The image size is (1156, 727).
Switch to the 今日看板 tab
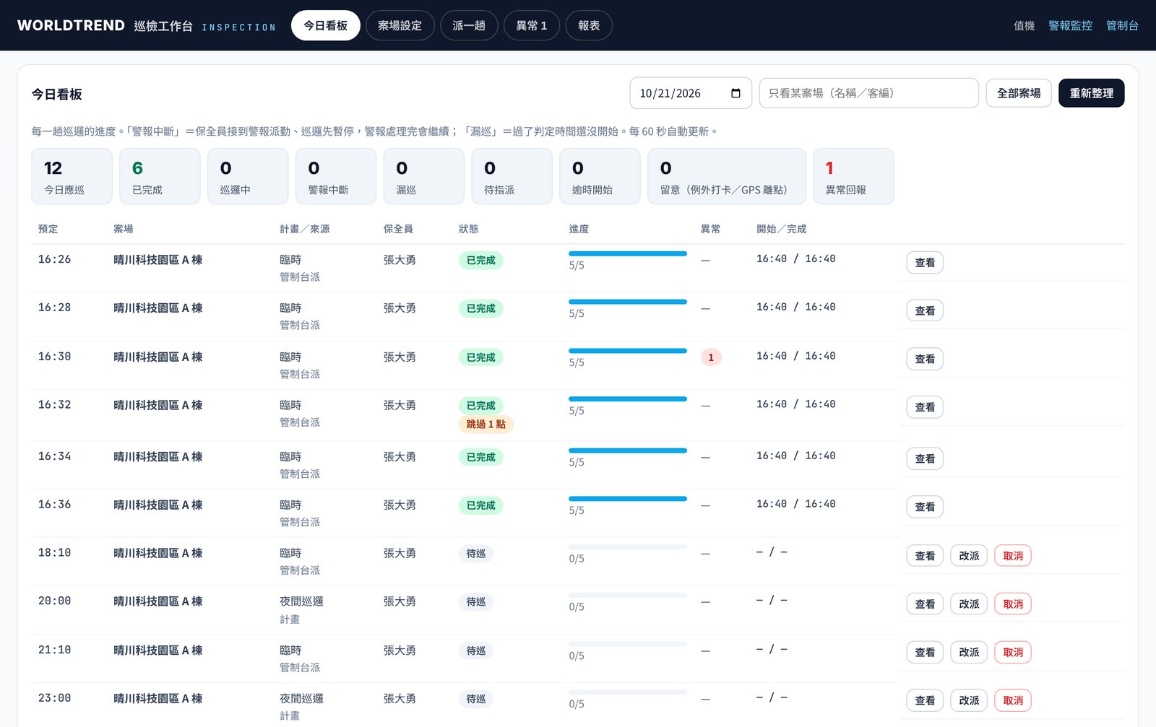click(x=325, y=25)
